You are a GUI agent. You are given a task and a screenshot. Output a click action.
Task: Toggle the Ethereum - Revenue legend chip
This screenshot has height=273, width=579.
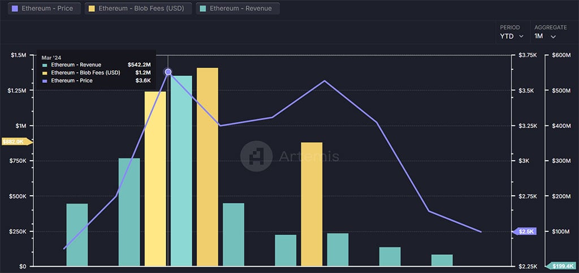pos(238,8)
